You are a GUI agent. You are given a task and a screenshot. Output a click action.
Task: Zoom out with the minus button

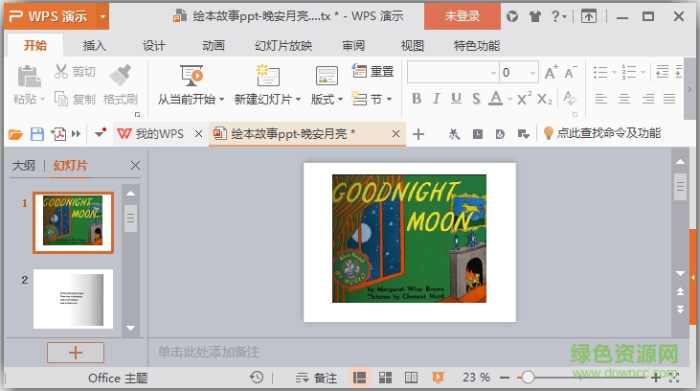(x=505, y=378)
